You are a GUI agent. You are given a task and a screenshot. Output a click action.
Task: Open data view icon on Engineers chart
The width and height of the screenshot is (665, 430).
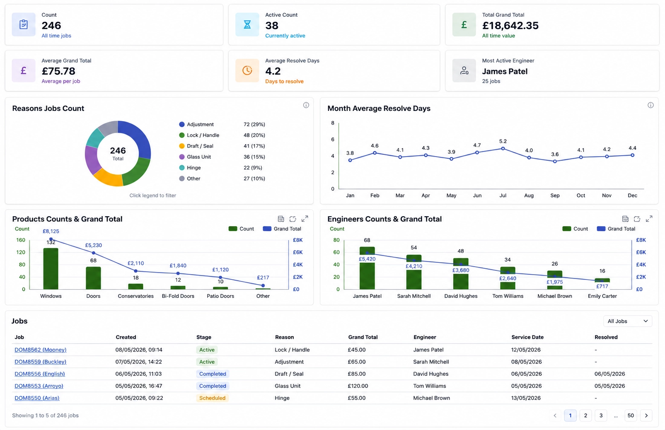625,219
